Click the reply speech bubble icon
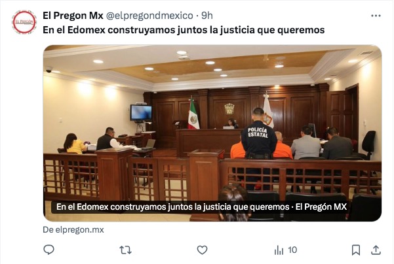The width and height of the screenshot is (394, 264). [x=49, y=250]
